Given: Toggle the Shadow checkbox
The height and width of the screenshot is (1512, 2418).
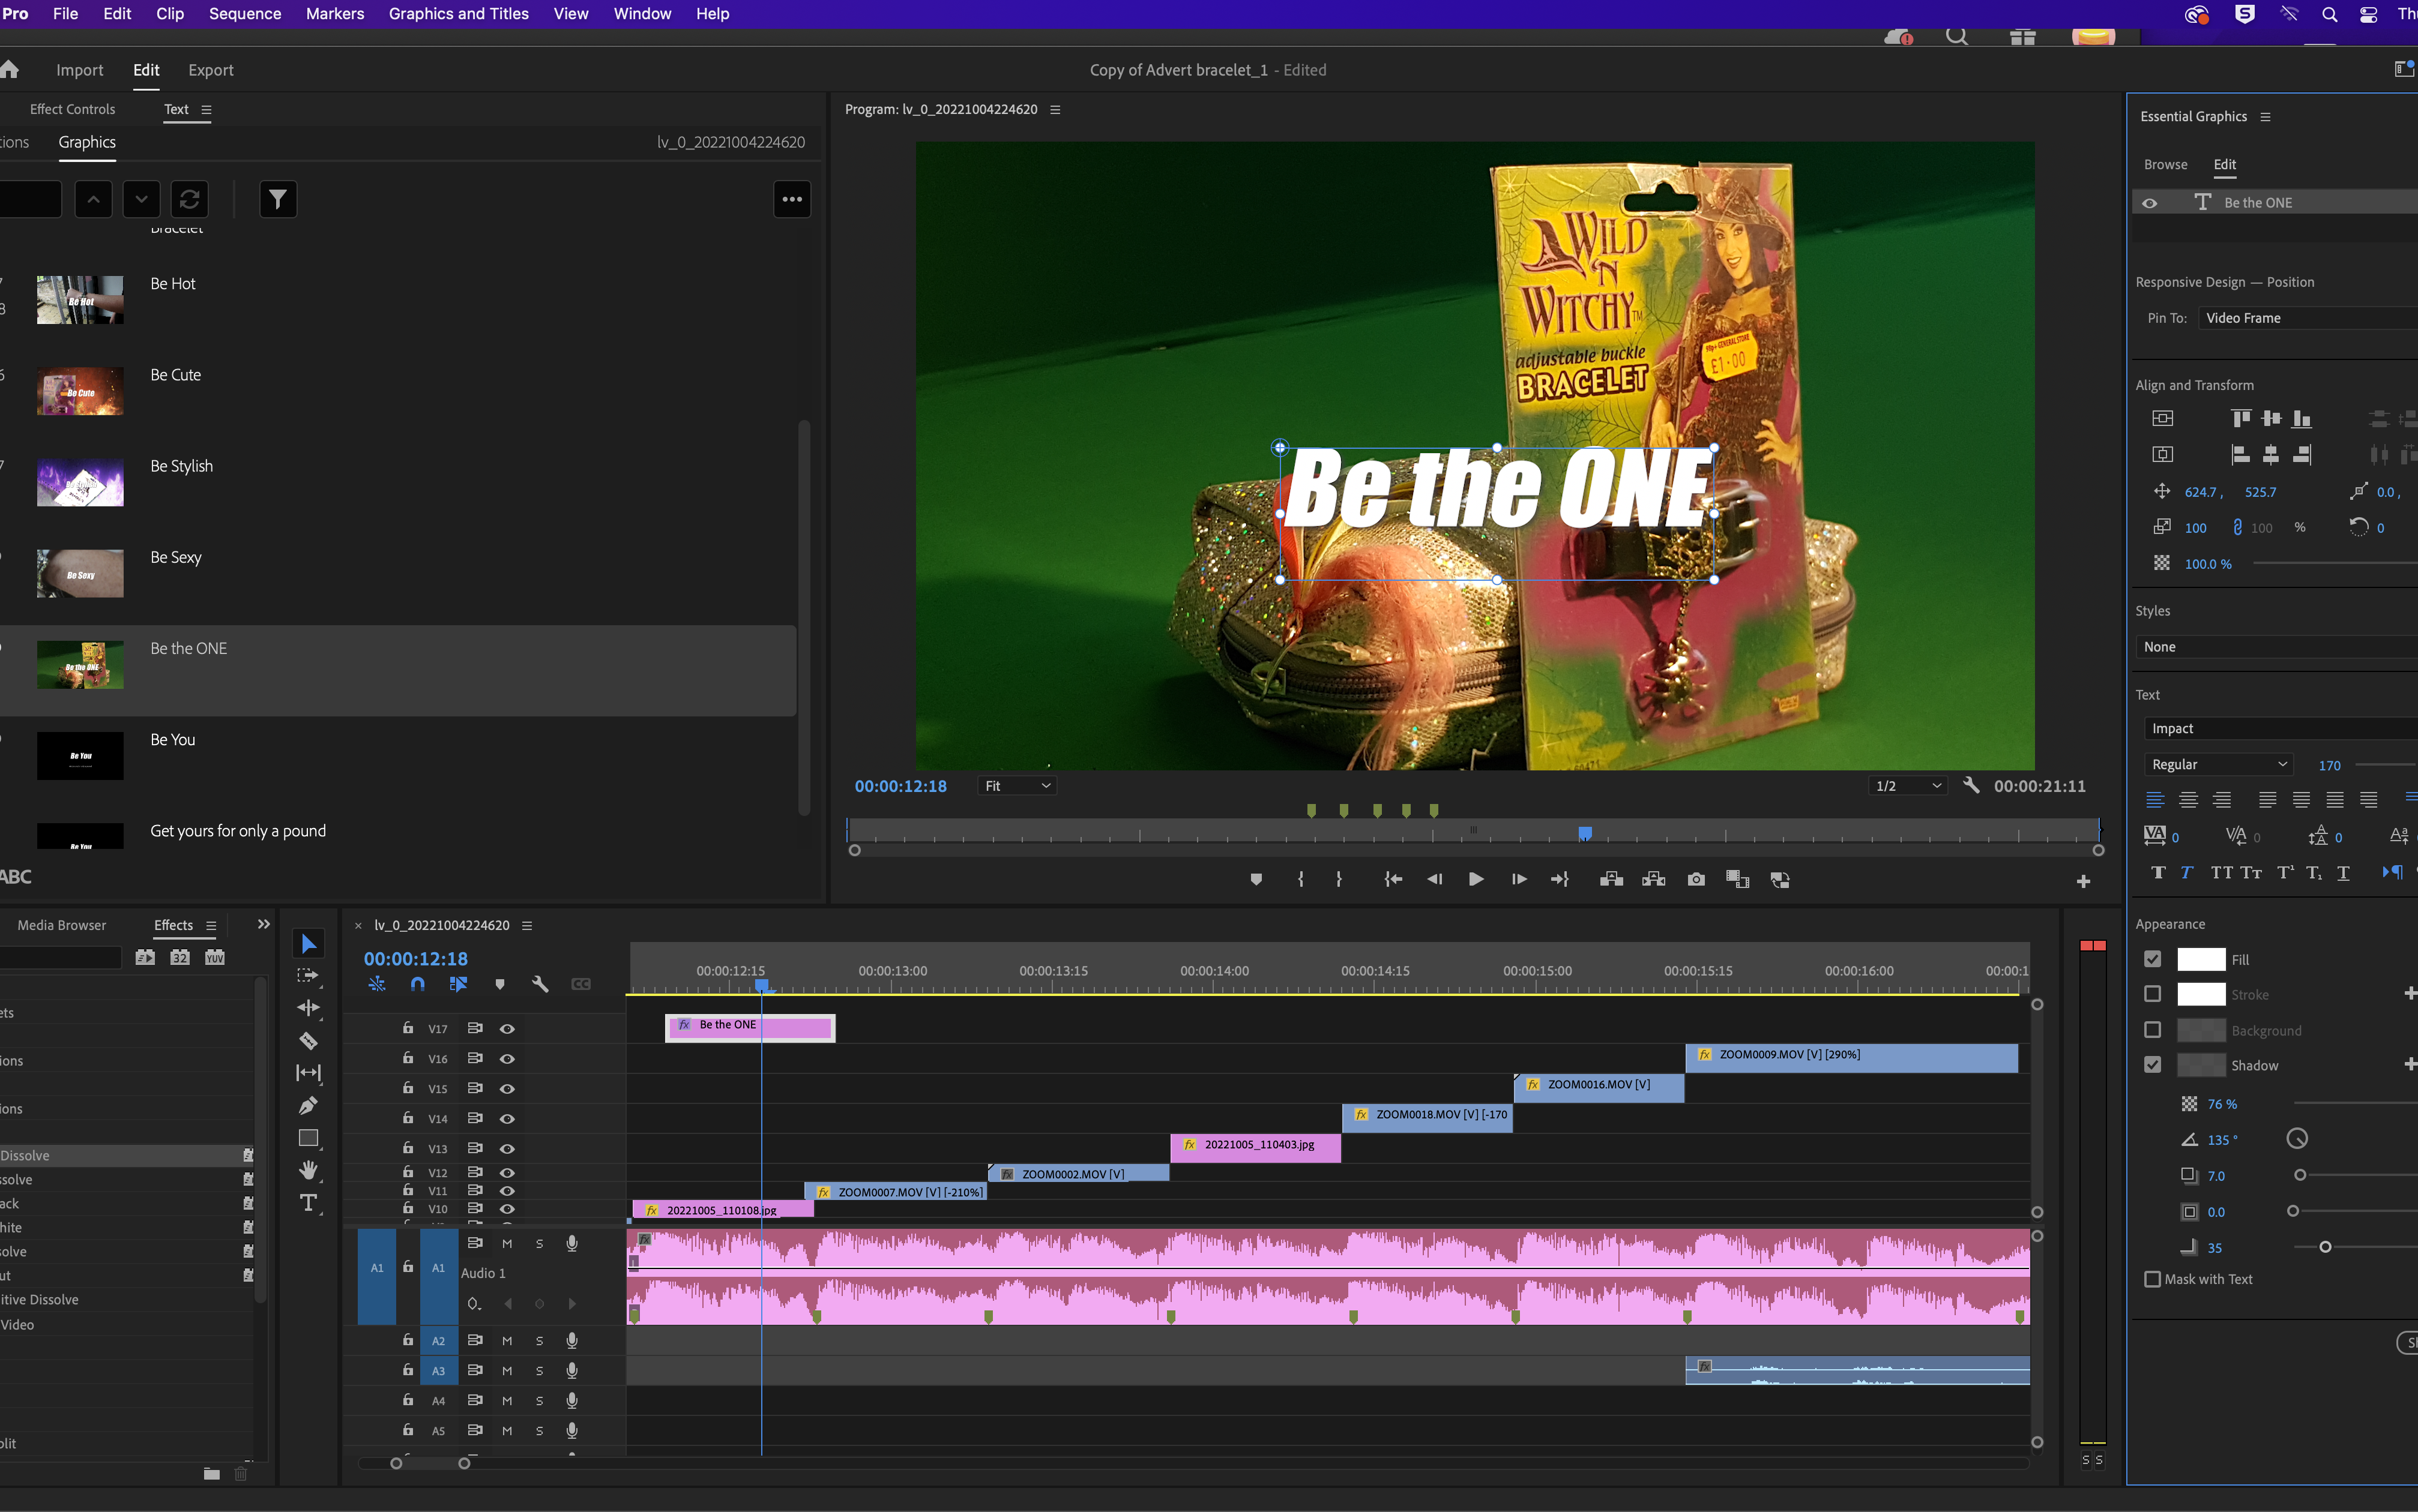Looking at the screenshot, I should (2153, 1065).
